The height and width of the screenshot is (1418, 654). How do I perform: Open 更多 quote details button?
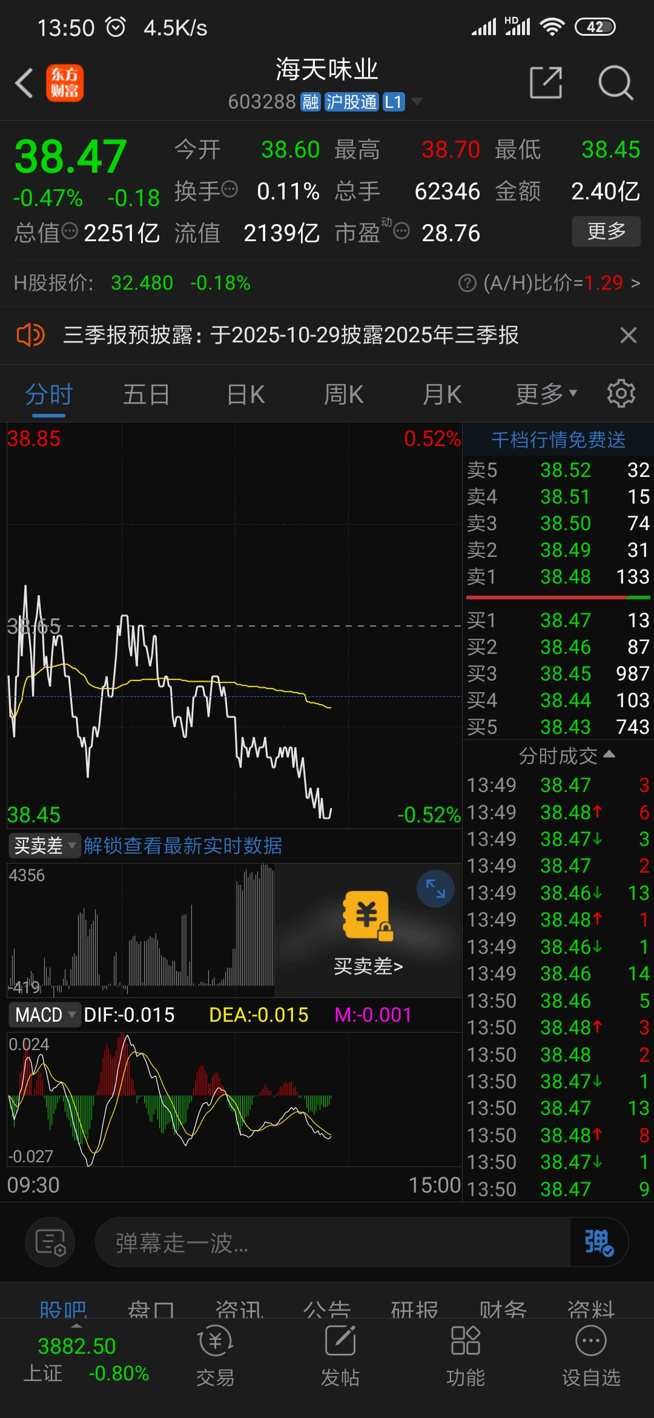pyautogui.click(x=606, y=231)
